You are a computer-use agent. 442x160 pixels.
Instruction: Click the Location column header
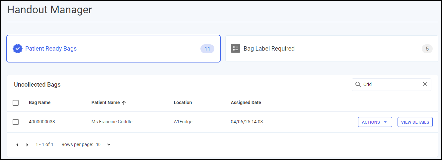(183, 102)
